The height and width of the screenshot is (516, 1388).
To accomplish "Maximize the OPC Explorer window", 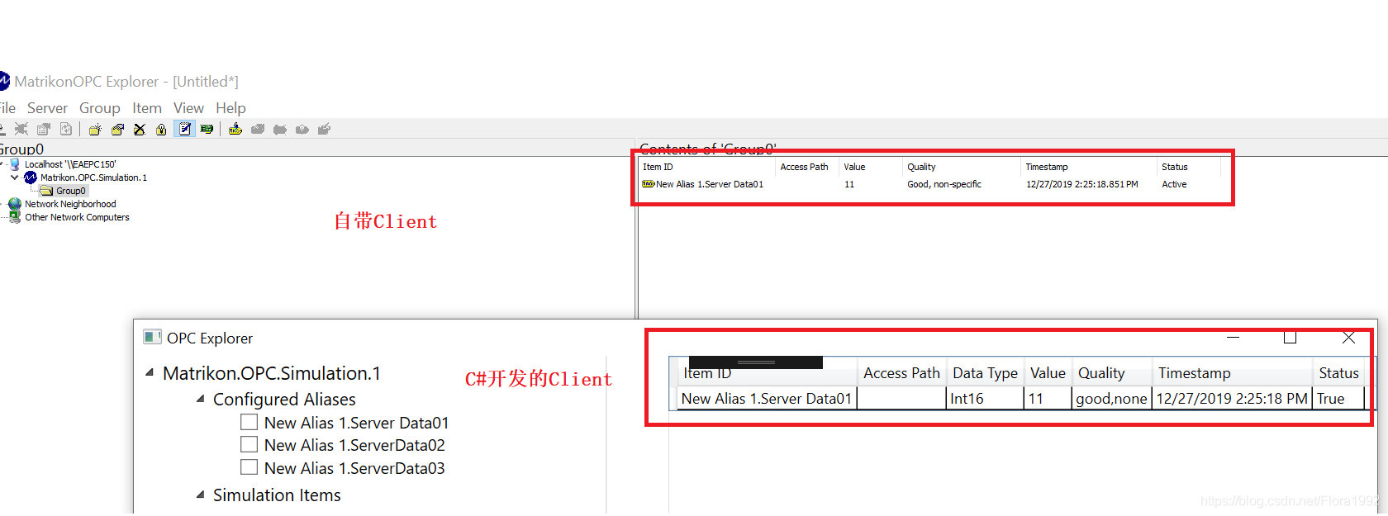I will click(1290, 337).
